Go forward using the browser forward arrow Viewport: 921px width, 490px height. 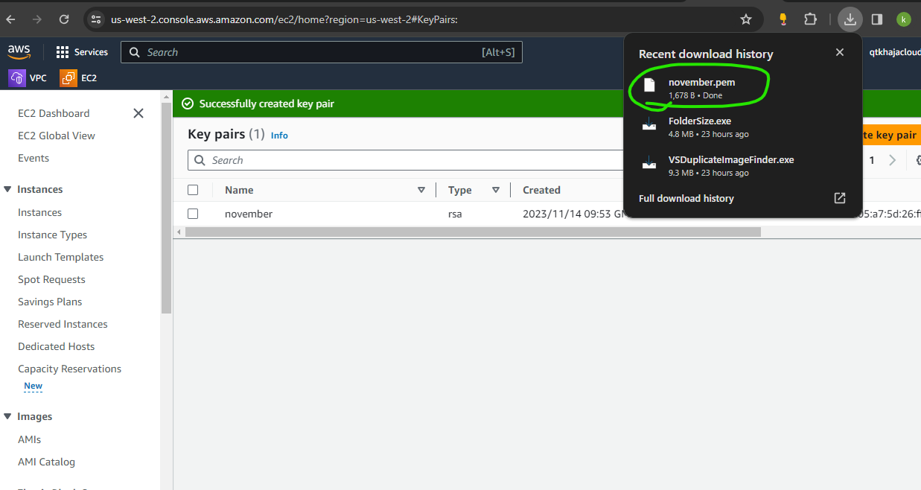pos(37,19)
